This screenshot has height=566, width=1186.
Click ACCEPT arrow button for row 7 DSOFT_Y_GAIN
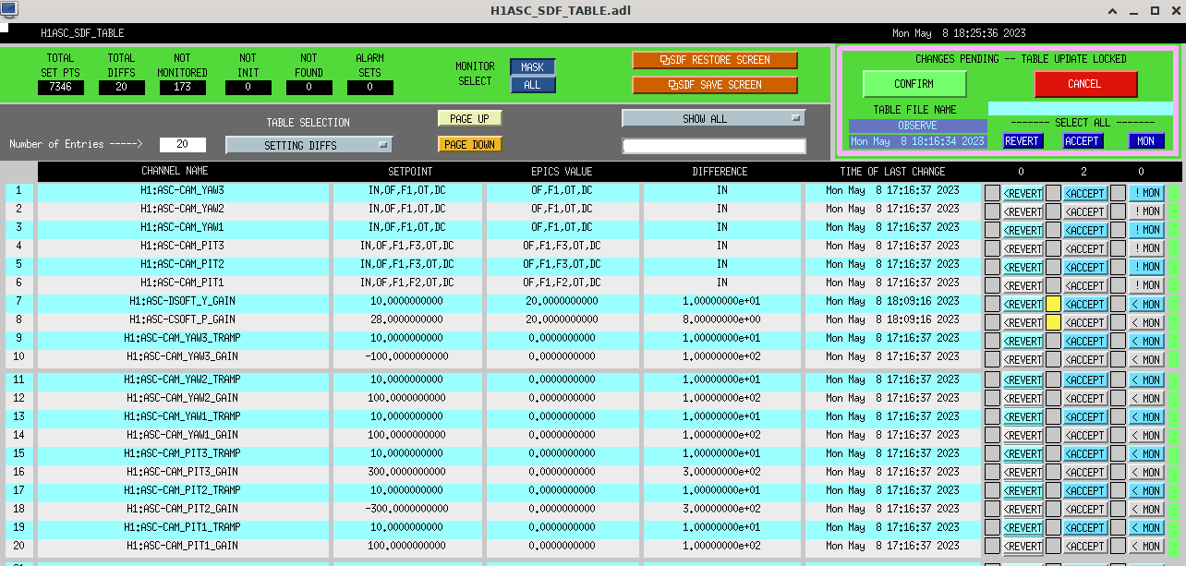[x=1084, y=304]
